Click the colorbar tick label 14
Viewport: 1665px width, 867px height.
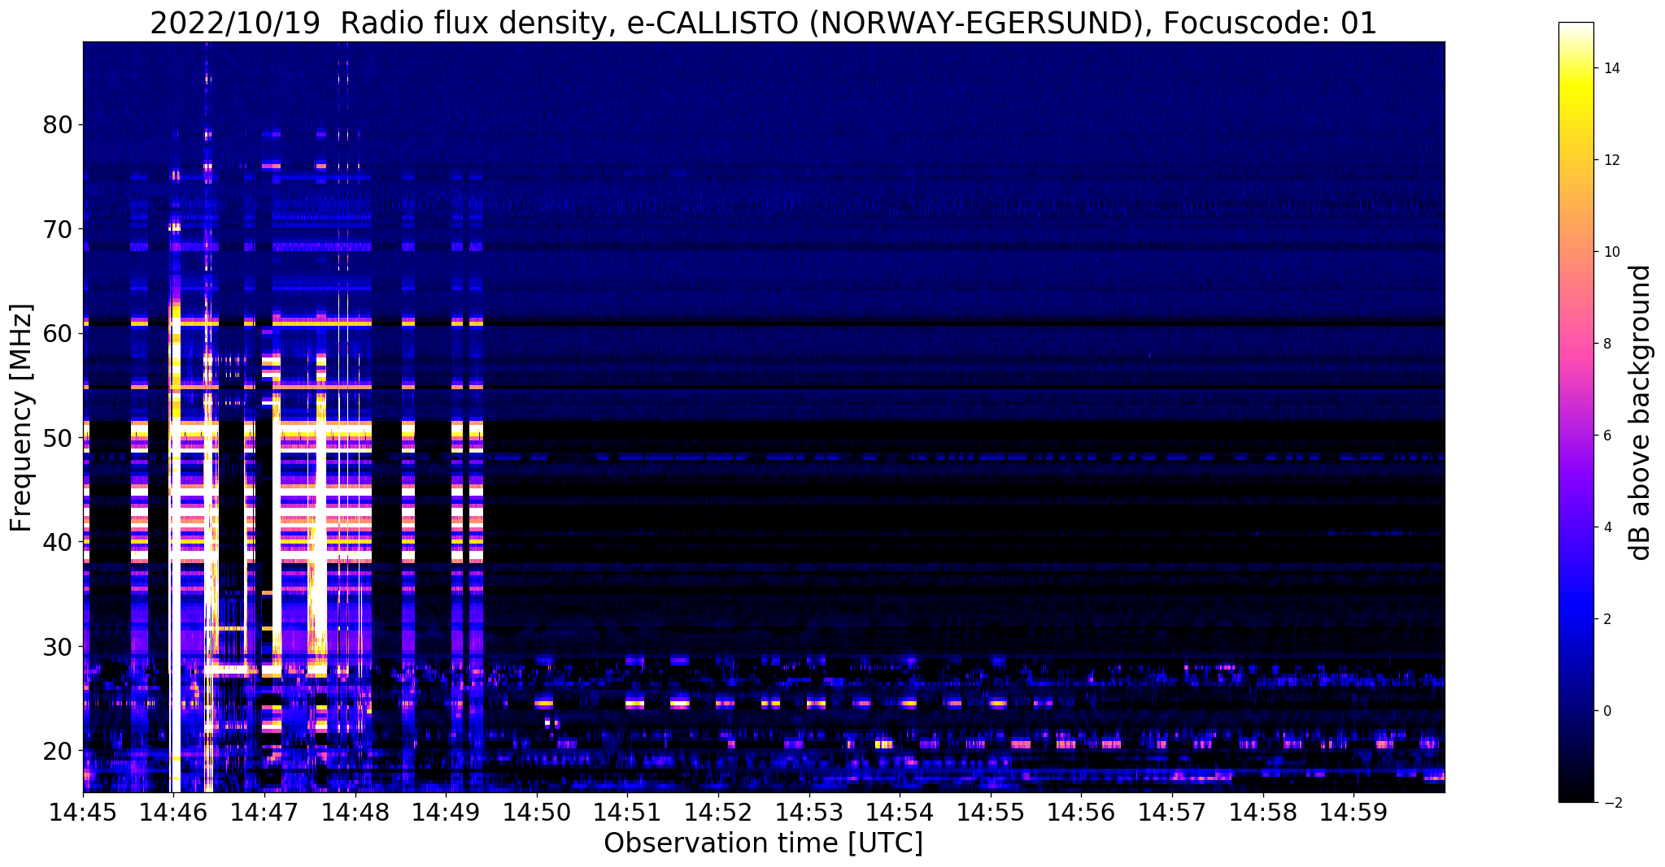[1611, 68]
